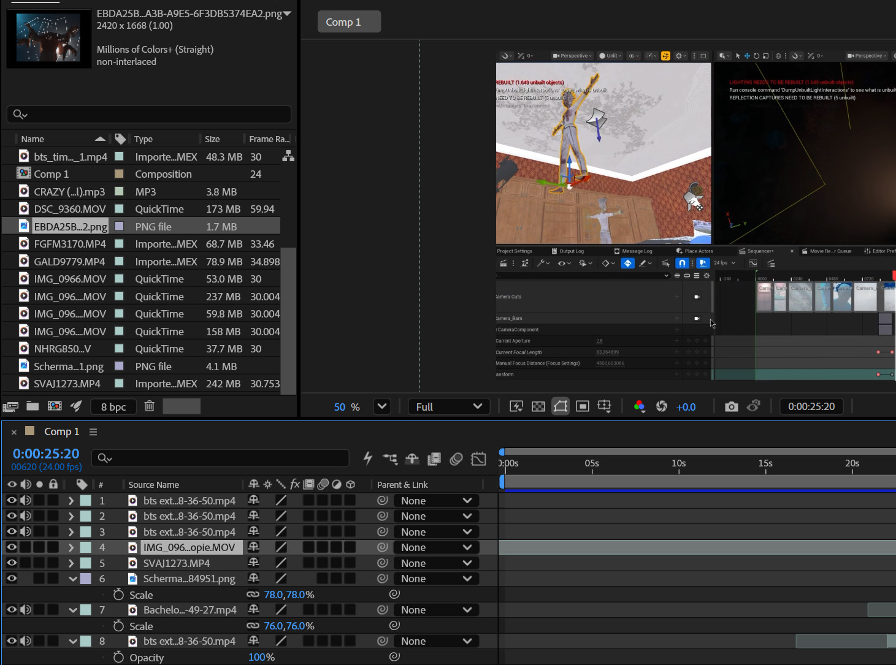This screenshot has width=896, height=665.
Task: Open the timeline panel menu icon
Action: [93, 431]
